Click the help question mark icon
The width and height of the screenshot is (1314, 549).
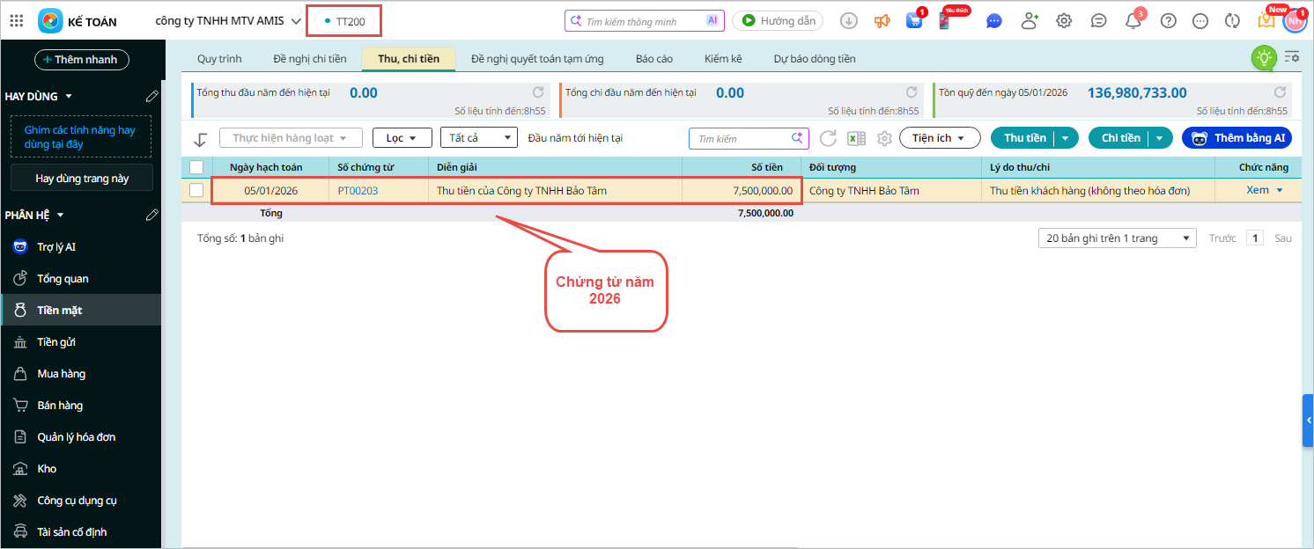(x=1168, y=21)
